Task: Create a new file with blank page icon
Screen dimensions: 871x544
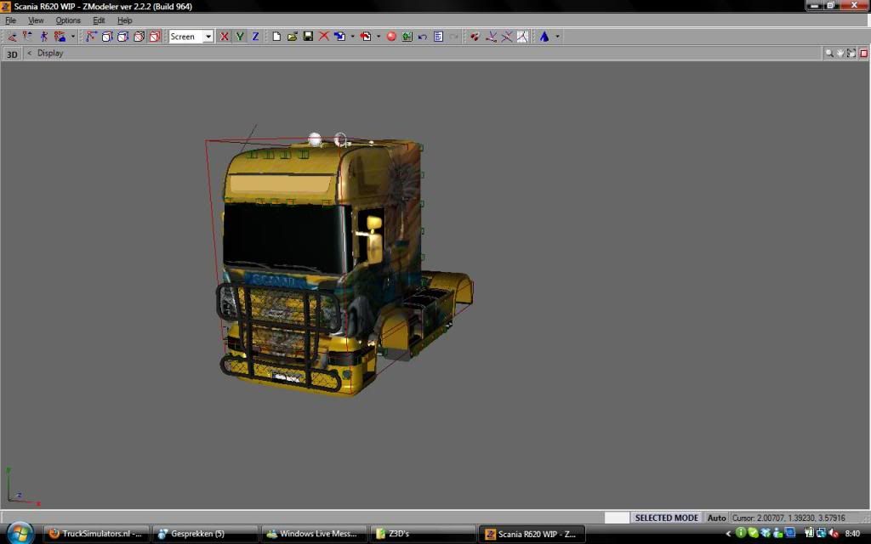Action: pos(276,37)
